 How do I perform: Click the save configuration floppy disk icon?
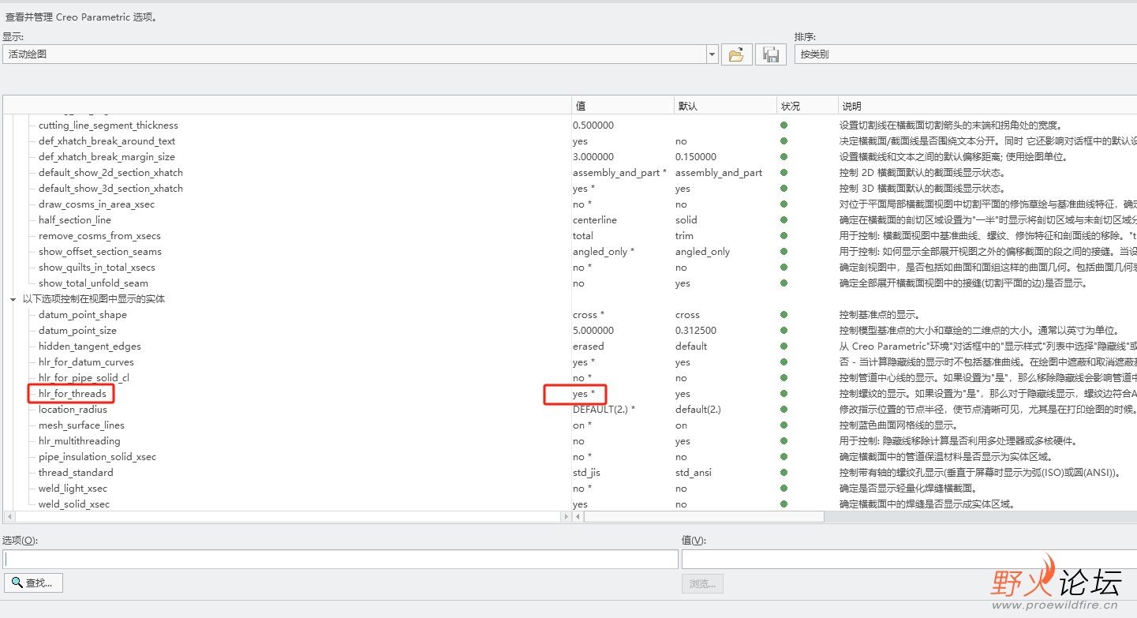pos(771,54)
